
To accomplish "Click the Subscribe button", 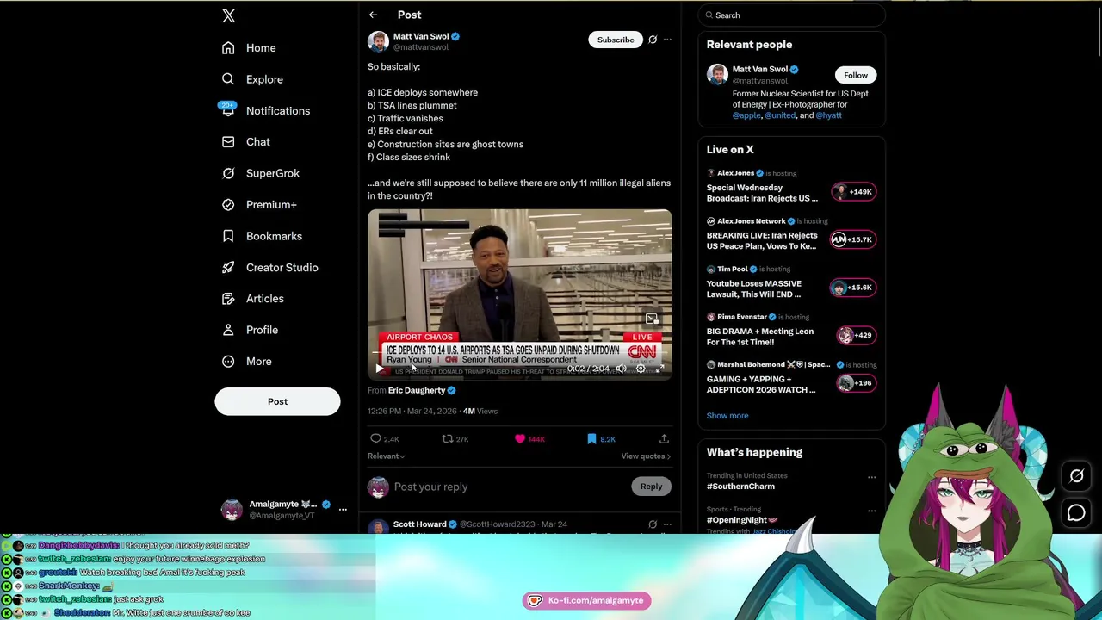I will point(616,40).
